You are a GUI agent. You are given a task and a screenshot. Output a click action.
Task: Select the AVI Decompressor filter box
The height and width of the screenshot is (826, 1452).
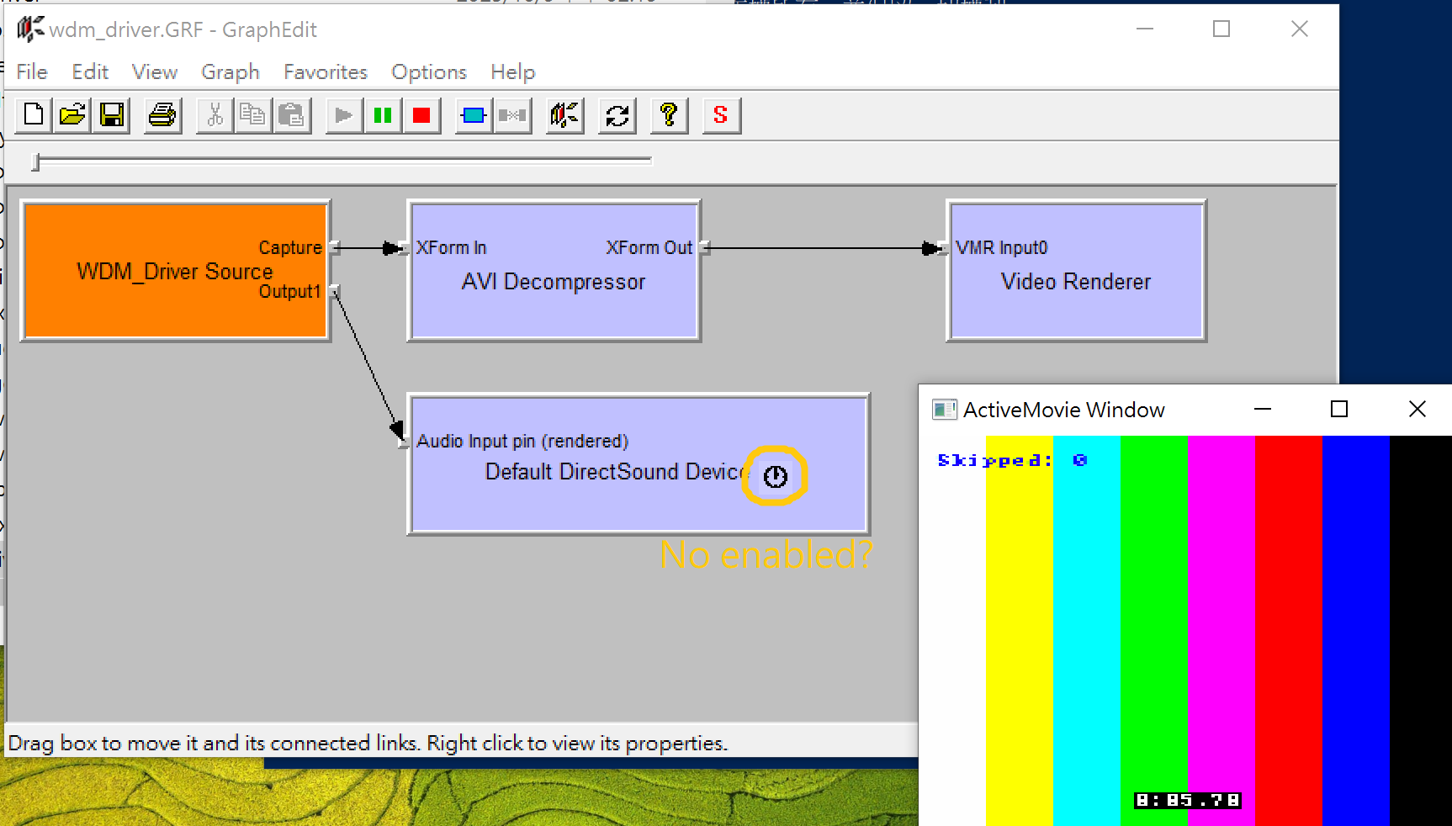[x=553, y=311]
